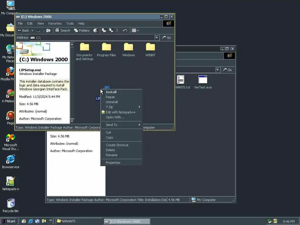Select the Program Files folder
The width and height of the screenshot is (300, 225).
pos(106,50)
